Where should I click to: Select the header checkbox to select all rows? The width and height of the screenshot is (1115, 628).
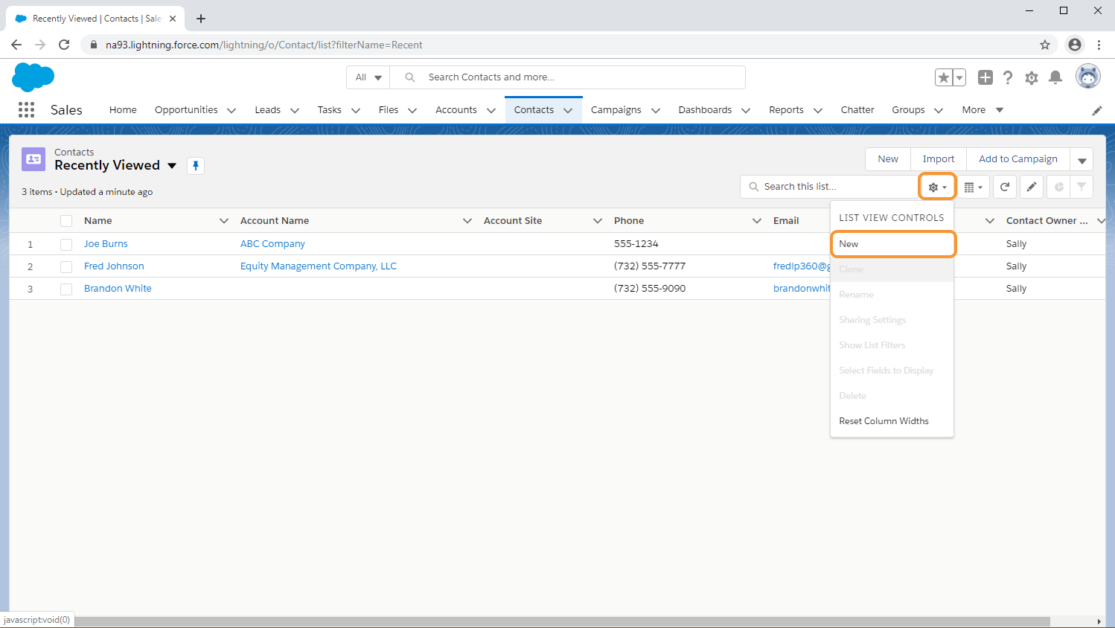(66, 220)
